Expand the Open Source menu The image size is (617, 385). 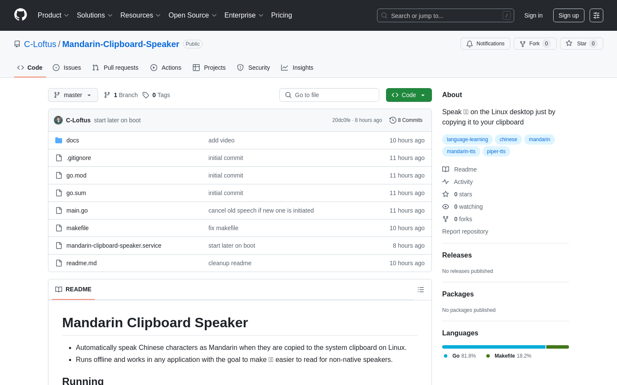193,15
